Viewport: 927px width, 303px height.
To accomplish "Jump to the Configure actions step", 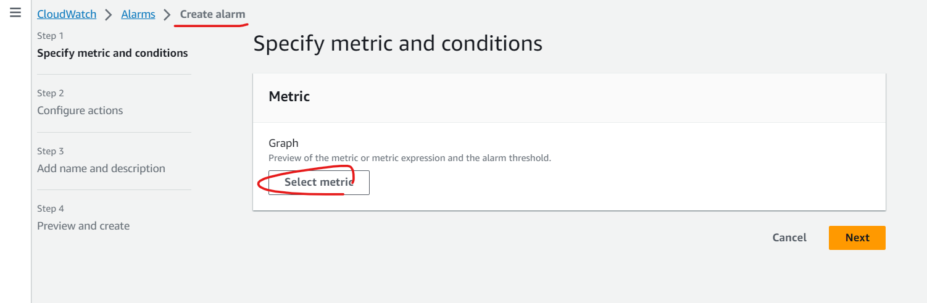I will click(80, 110).
